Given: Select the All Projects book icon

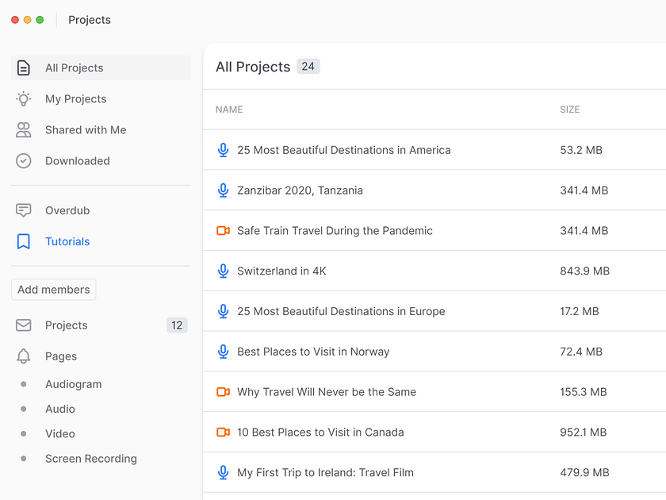Looking at the screenshot, I should (24, 67).
